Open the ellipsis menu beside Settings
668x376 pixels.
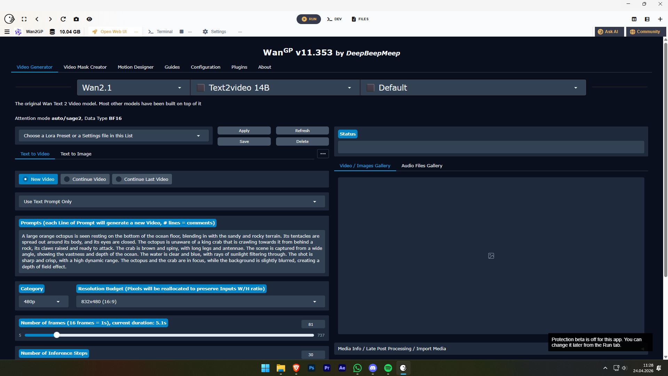click(x=240, y=32)
